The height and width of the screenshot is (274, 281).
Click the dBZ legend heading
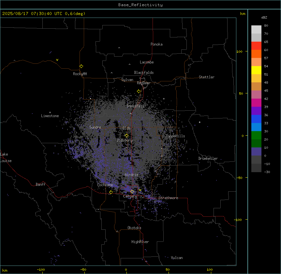coord(264,17)
